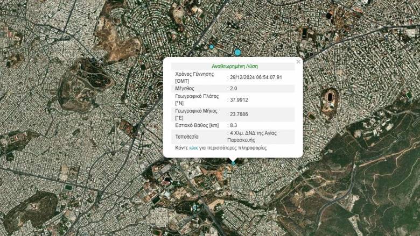Click the focal depth value 8.3
The image size is (420, 236).
click(235, 125)
